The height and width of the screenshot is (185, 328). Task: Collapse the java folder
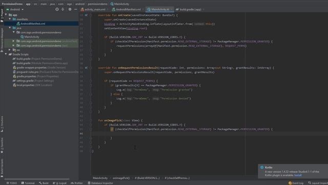pos(10,28)
